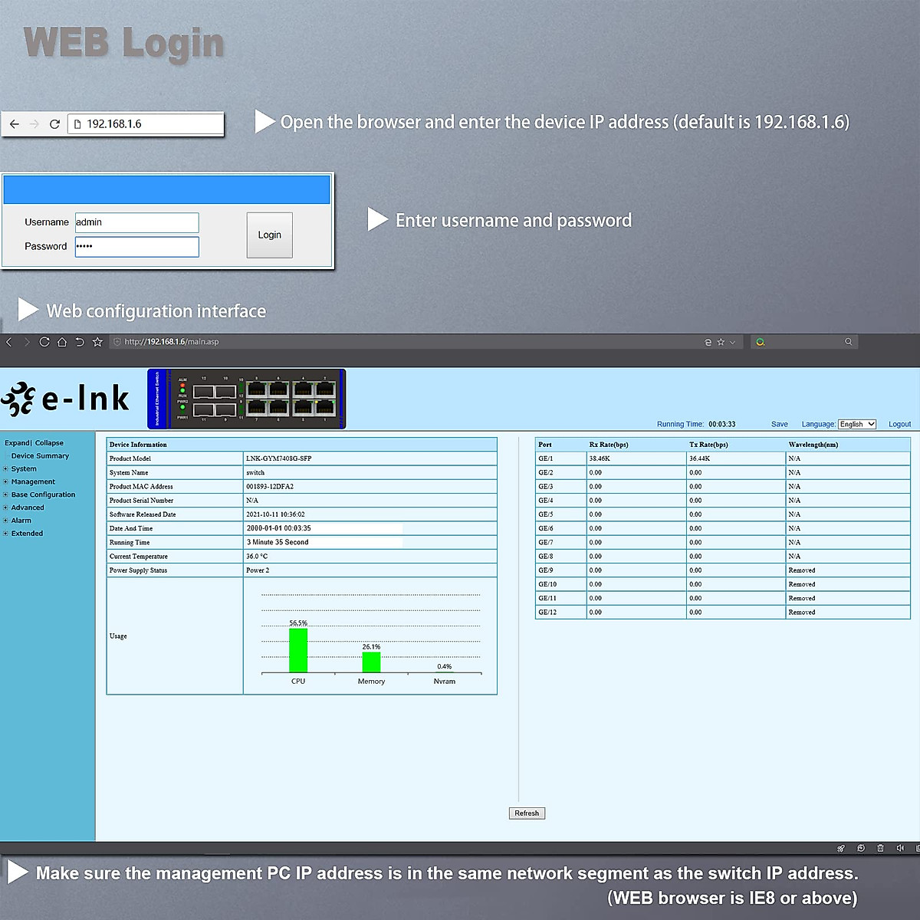Click the undo arrow icon in the dark browser toolbar
The height and width of the screenshot is (920, 920).
(80, 342)
